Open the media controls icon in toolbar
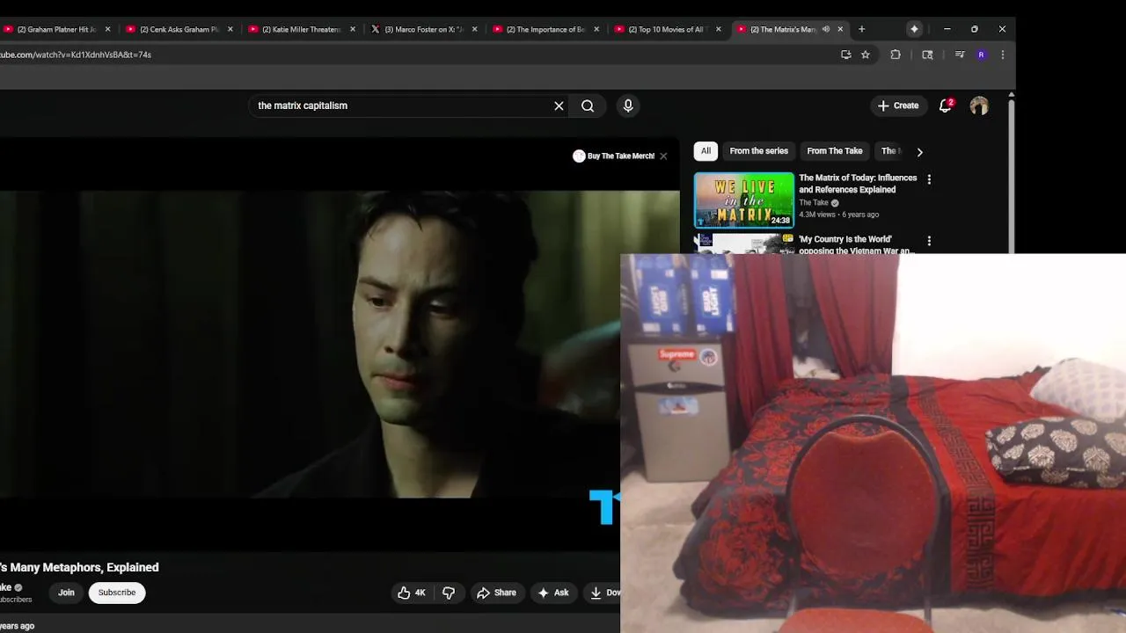The image size is (1126, 633). [960, 55]
